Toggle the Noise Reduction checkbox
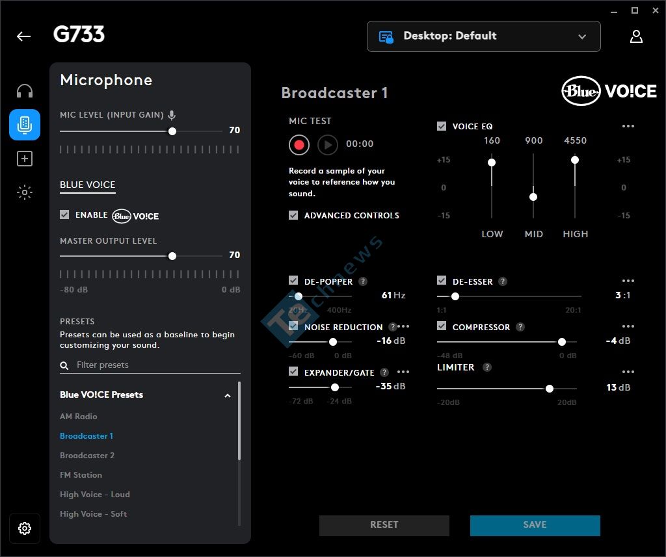The width and height of the screenshot is (666, 557). pyautogui.click(x=293, y=326)
